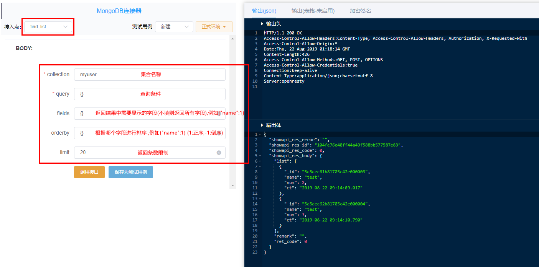Open the 接入点 find_list dropdown
Image resolution: width=539 pixels, height=267 pixels.
(48, 27)
